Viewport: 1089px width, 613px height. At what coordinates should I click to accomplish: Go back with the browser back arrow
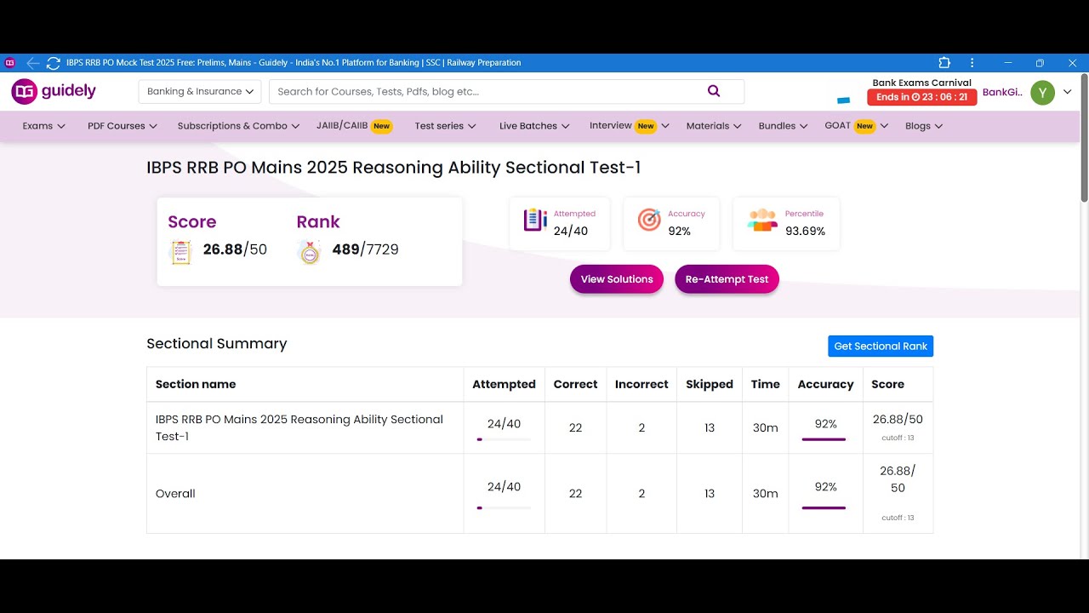pyautogui.click(x=33, y=63)
